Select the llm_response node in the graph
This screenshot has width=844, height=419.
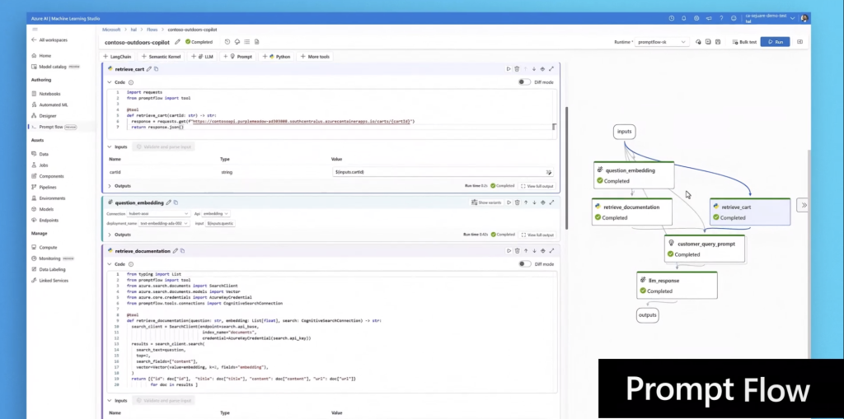[678, 285]
